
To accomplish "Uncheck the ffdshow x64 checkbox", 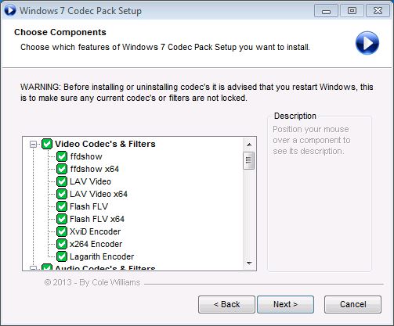I will tap(62, 169).
